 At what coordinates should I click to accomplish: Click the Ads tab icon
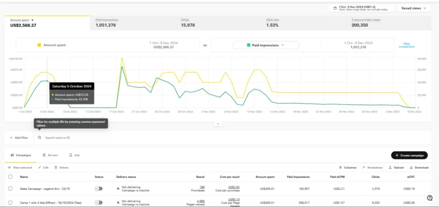coord(70,155)
